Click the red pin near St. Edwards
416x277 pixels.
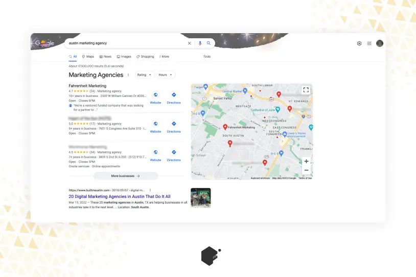(290, 108)
